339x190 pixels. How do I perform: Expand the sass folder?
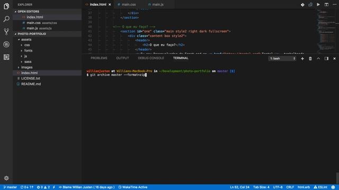(28, 62)
